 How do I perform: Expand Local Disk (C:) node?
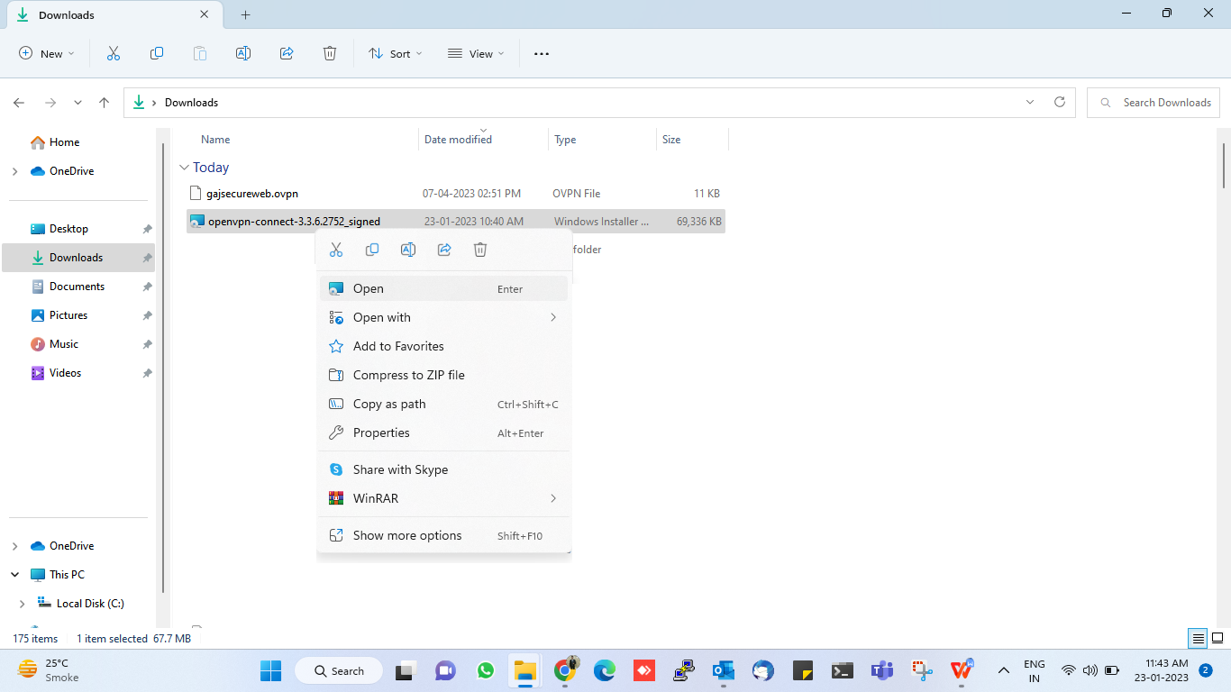click(x=23, y=604)
